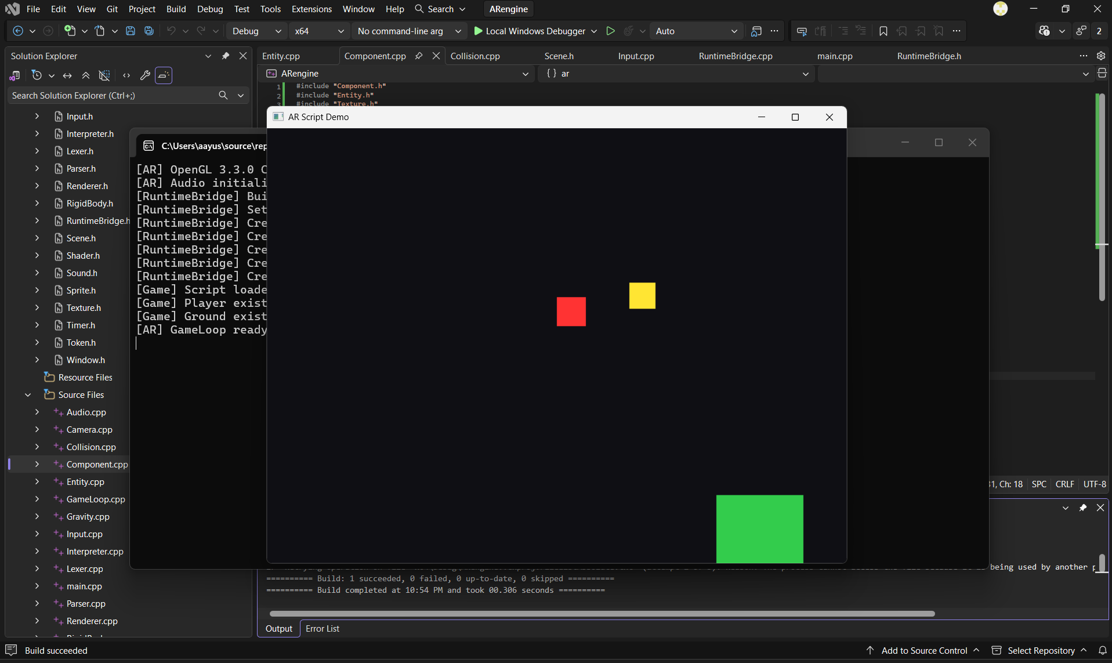This screenshot has width=1112, height=663.
Task: Click the Solution Explorer search magnifier icon
Action: 223,95
